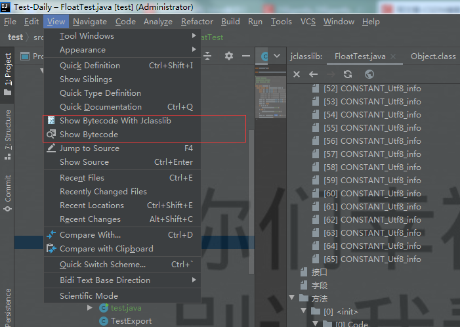Click the clipboard icon beside Compare with Clipboard
The height and width of the screenshot is (327, 460).
[51, 249]
